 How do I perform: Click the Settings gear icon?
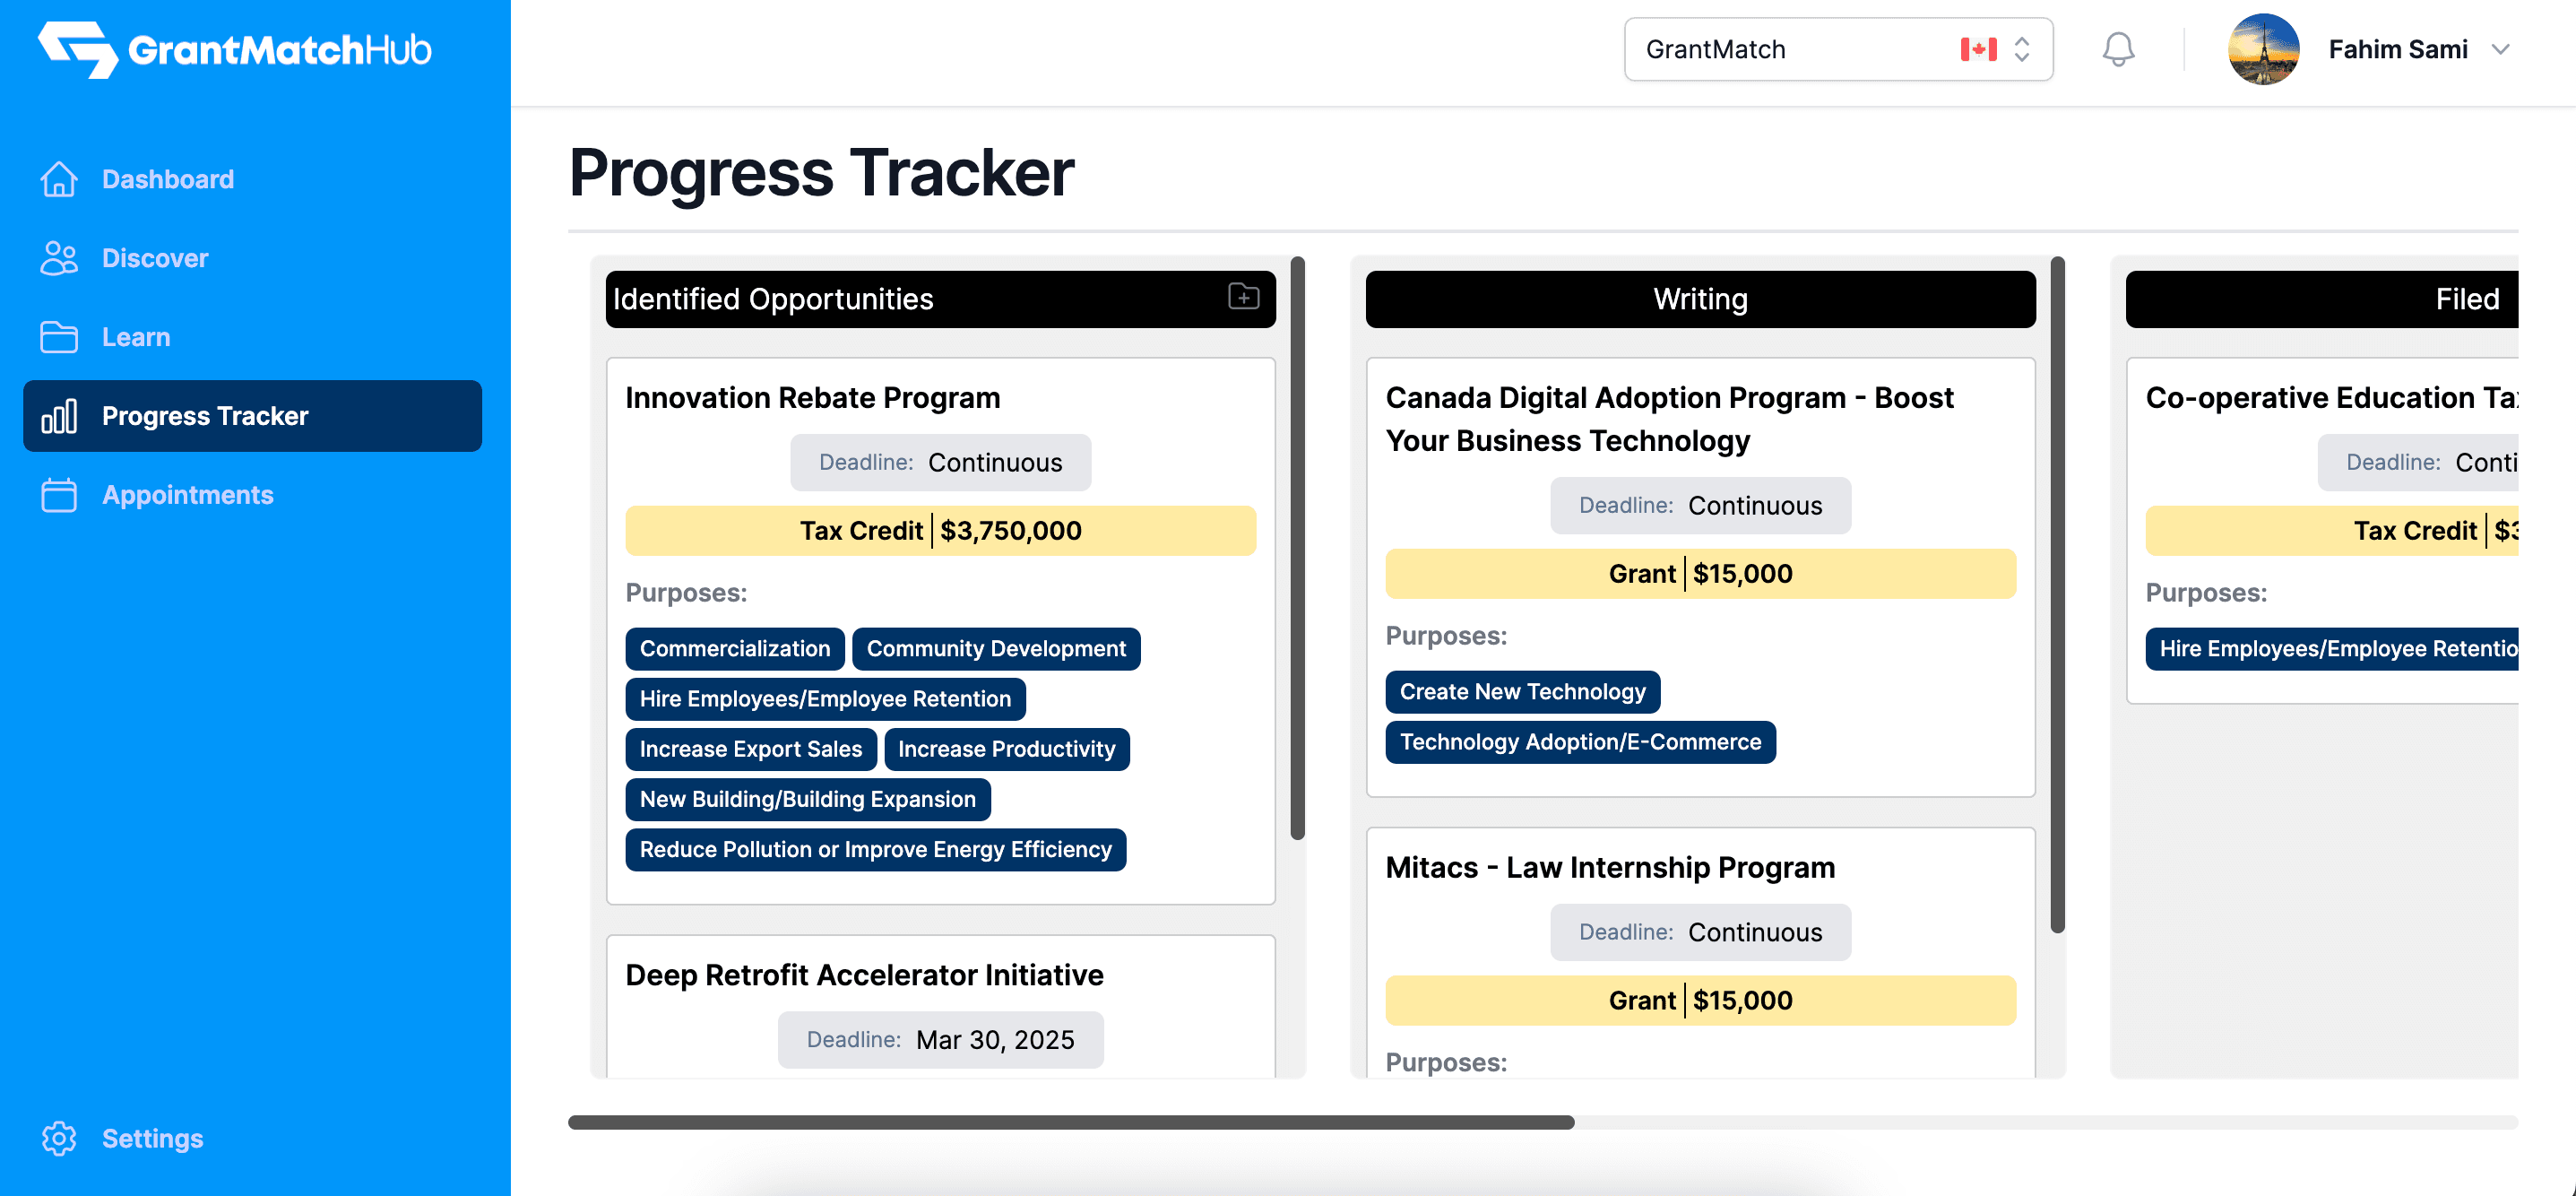click(x=59, y=1138)
